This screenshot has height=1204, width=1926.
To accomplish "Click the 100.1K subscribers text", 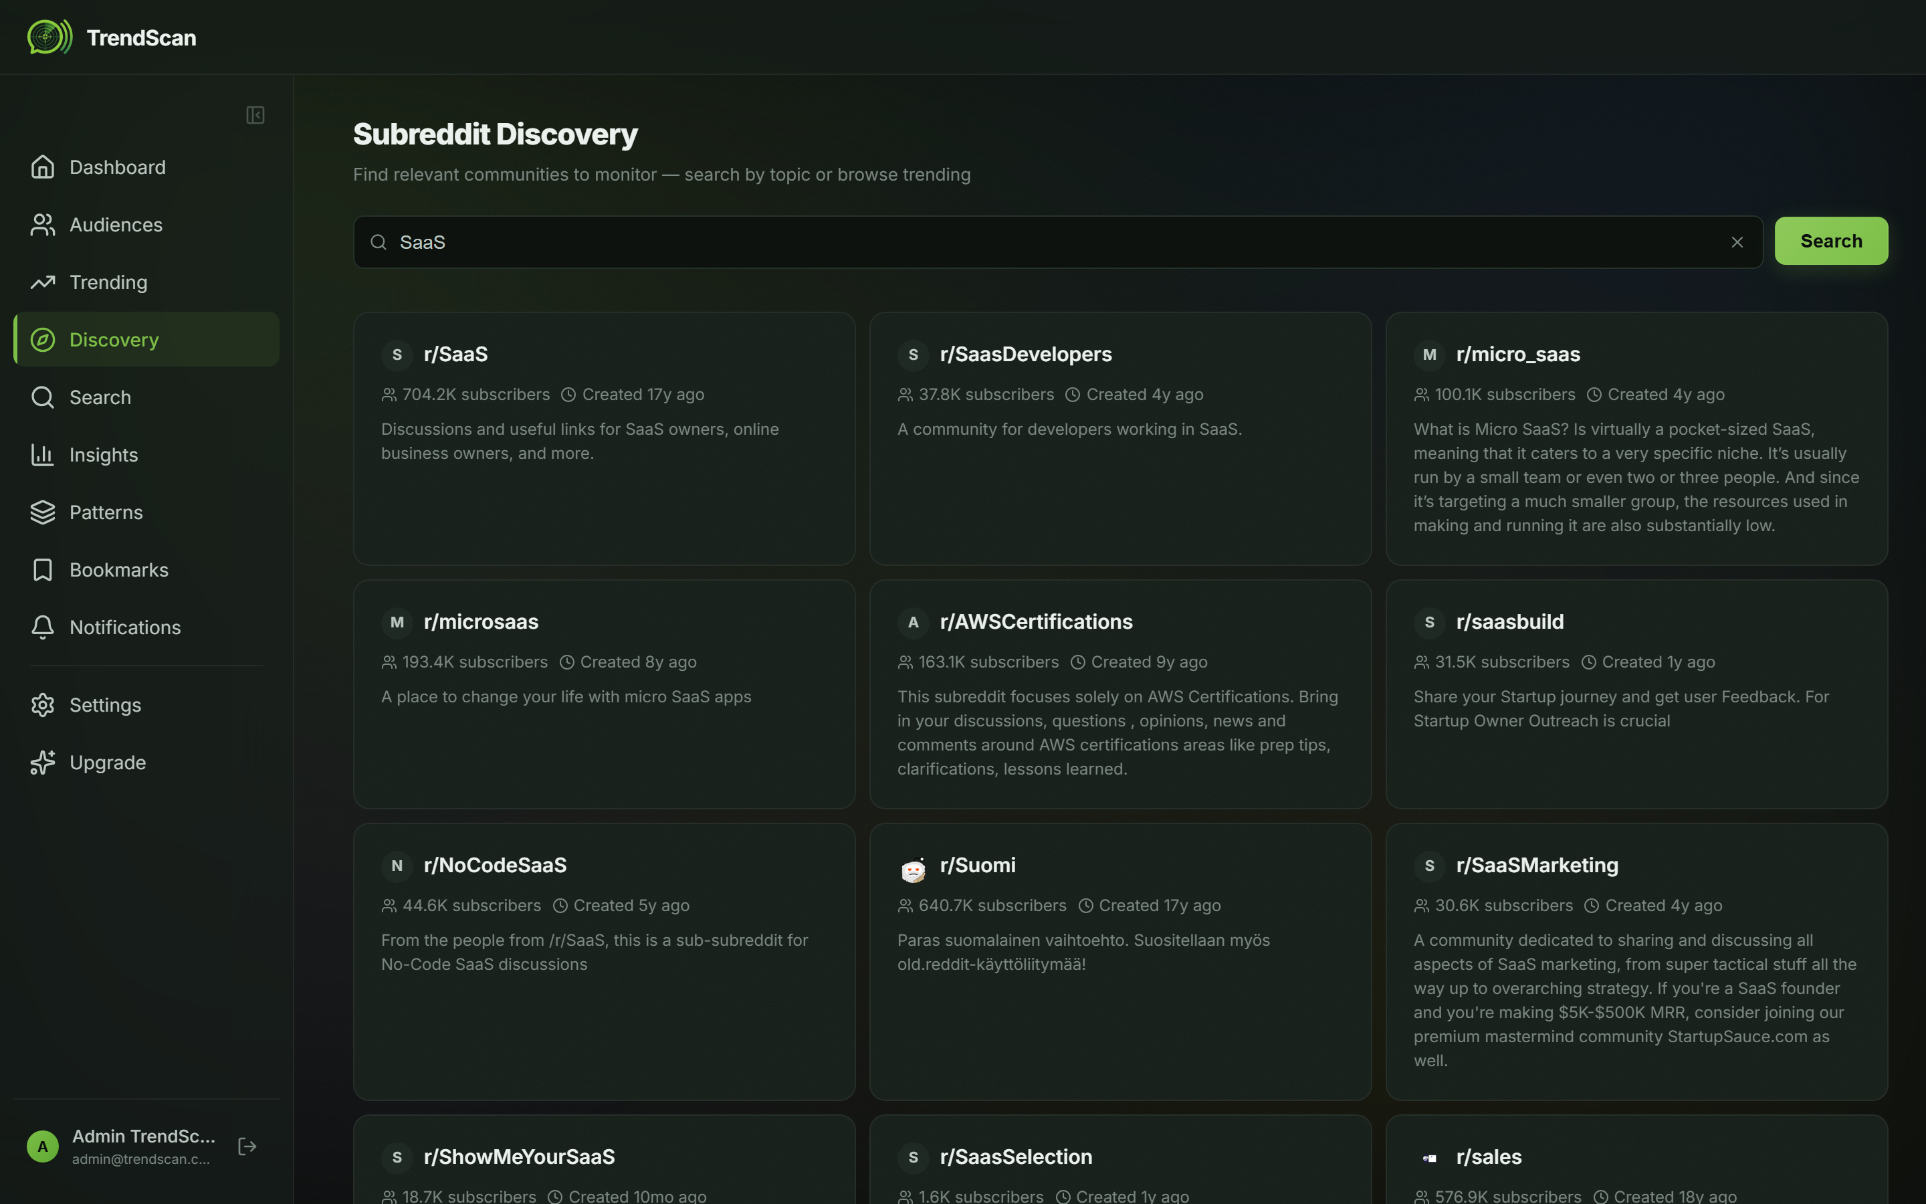I will pos(1504,395).
